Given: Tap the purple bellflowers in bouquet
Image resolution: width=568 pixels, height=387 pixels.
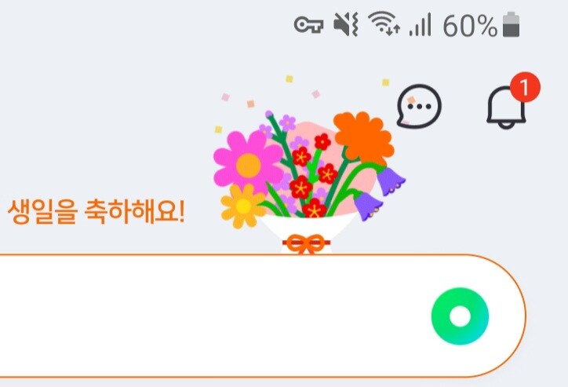Looking at the screenshot, I should (x=379, y=193).
